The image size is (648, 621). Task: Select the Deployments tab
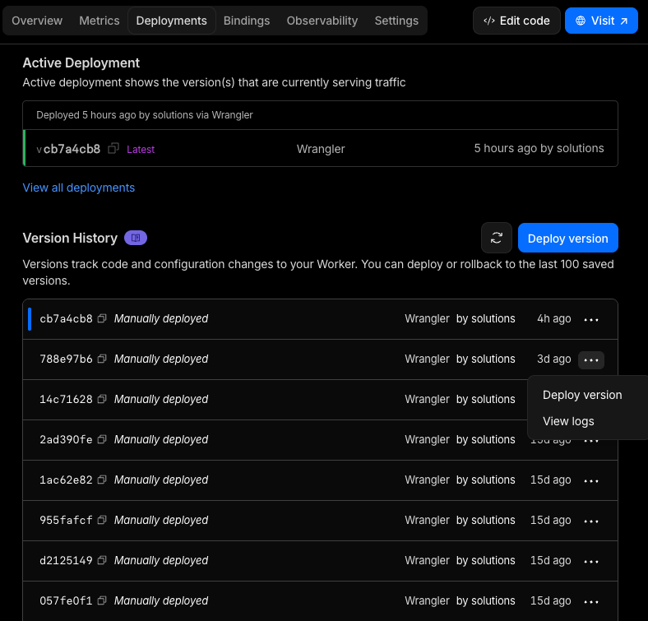[x=172, y=21]
